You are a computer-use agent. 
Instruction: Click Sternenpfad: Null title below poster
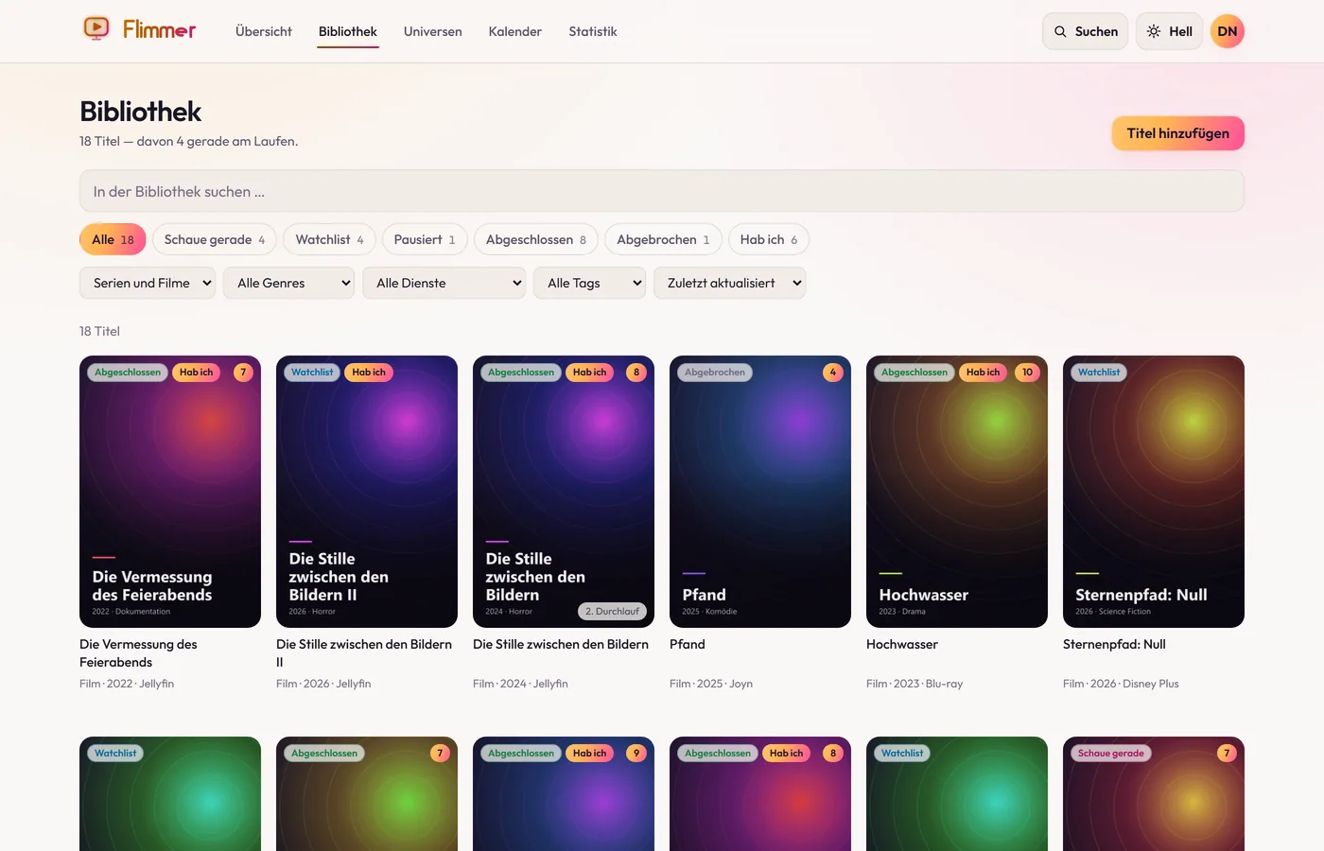[1114, 644]
